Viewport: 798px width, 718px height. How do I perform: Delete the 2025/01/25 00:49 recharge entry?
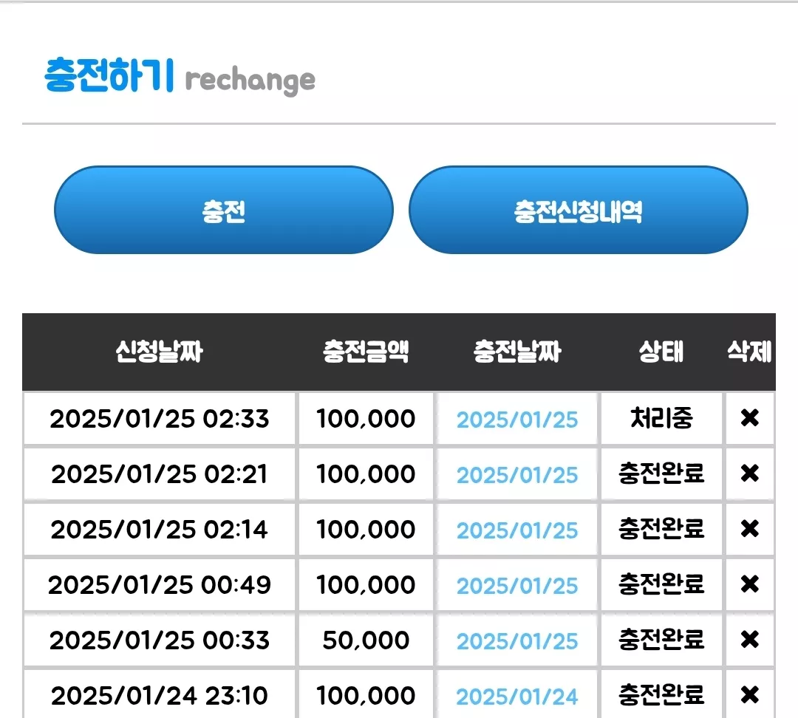point(750,584)
